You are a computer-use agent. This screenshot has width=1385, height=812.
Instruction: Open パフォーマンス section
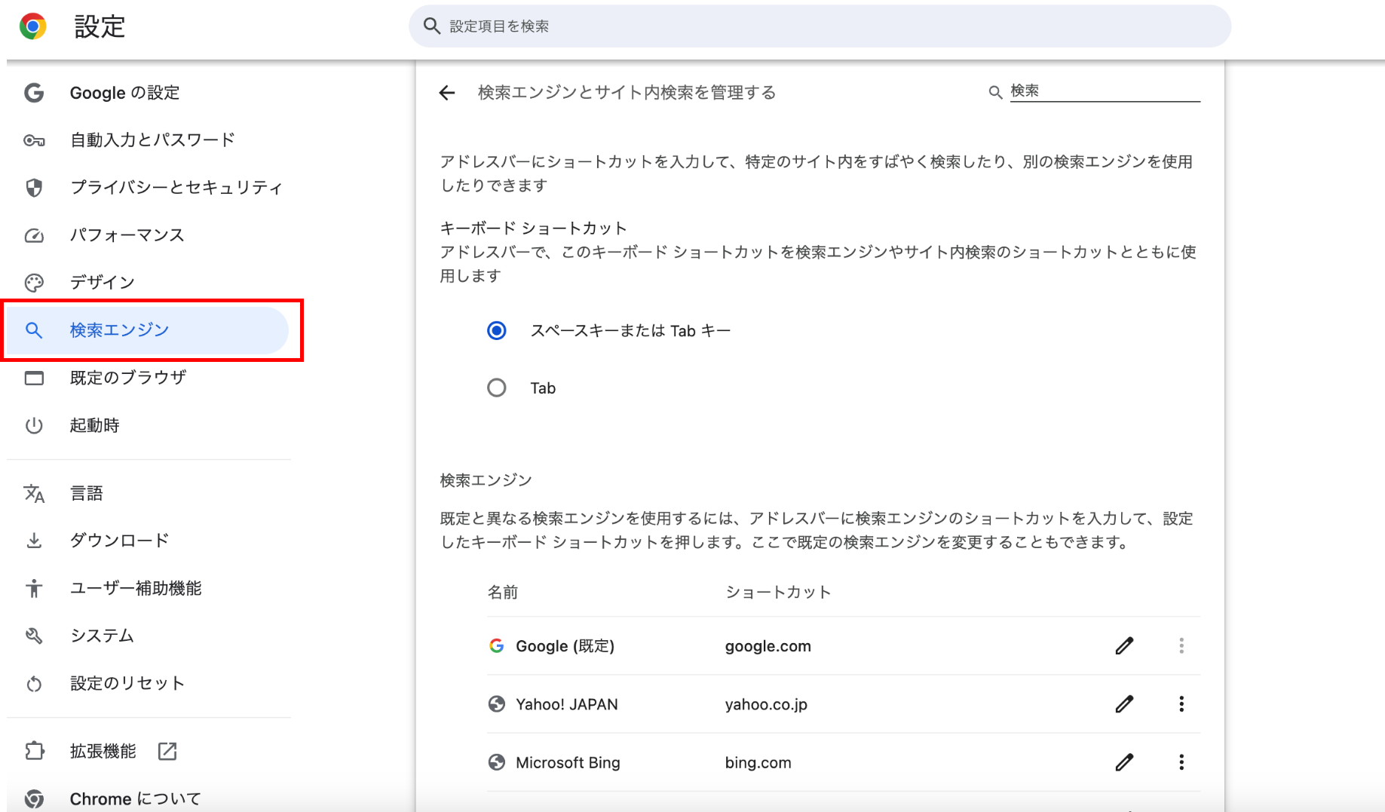coord(127,235)
